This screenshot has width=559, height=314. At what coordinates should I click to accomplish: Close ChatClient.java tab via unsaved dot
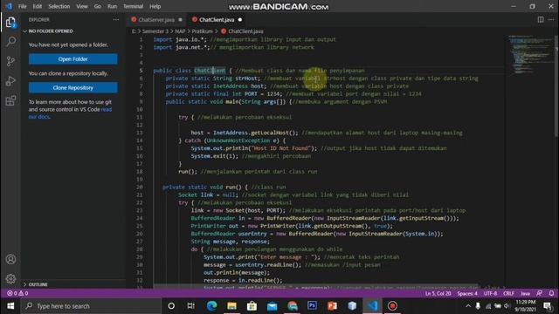tap(240, 19)
